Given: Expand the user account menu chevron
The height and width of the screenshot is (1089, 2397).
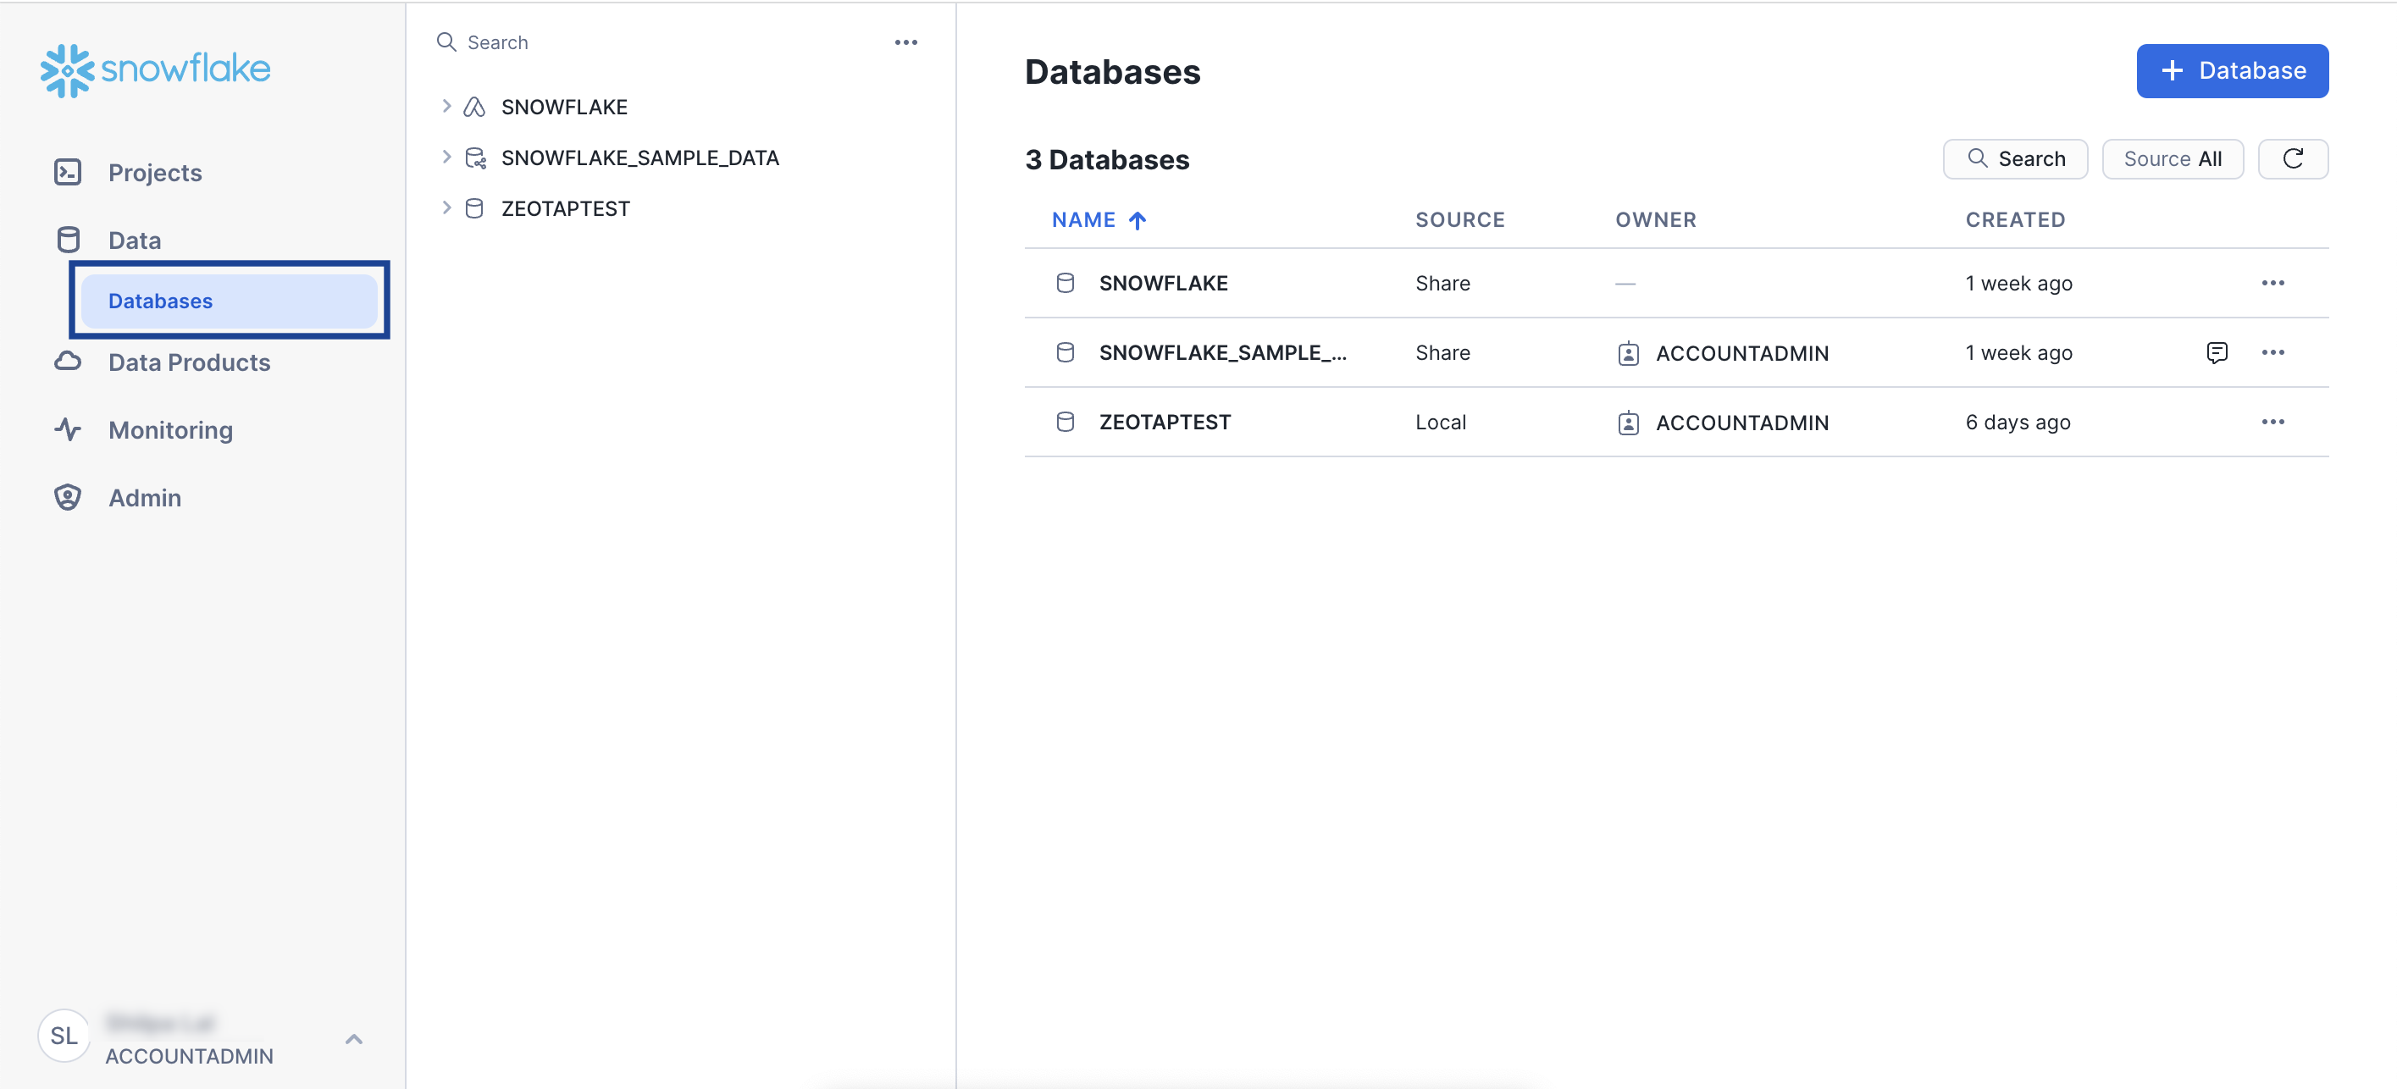Looking at the screenshot, I should tap(353, 1039).
